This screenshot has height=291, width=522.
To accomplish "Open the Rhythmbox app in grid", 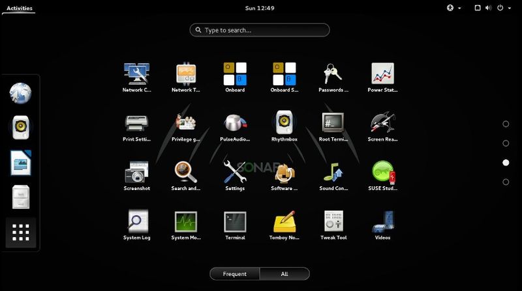I will (x=284, y=126).
